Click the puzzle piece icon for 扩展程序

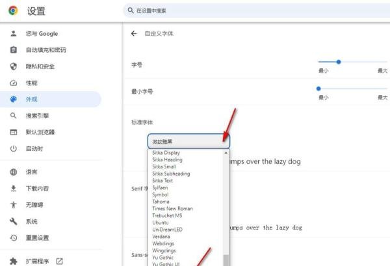click(14, 261)
